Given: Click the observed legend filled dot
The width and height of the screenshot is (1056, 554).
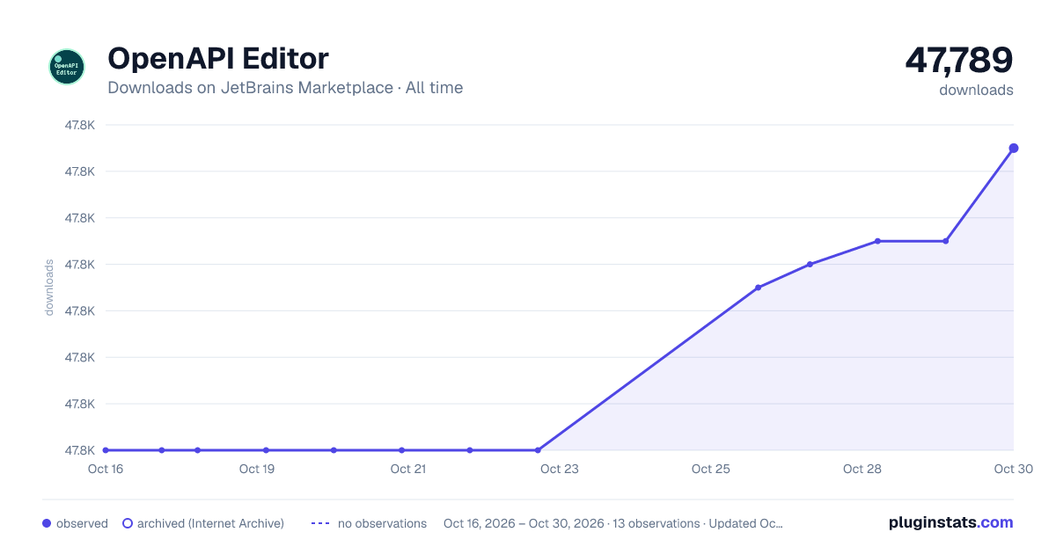Looking at the screenshot, I should pyautogui.click(x=47, y=523).
